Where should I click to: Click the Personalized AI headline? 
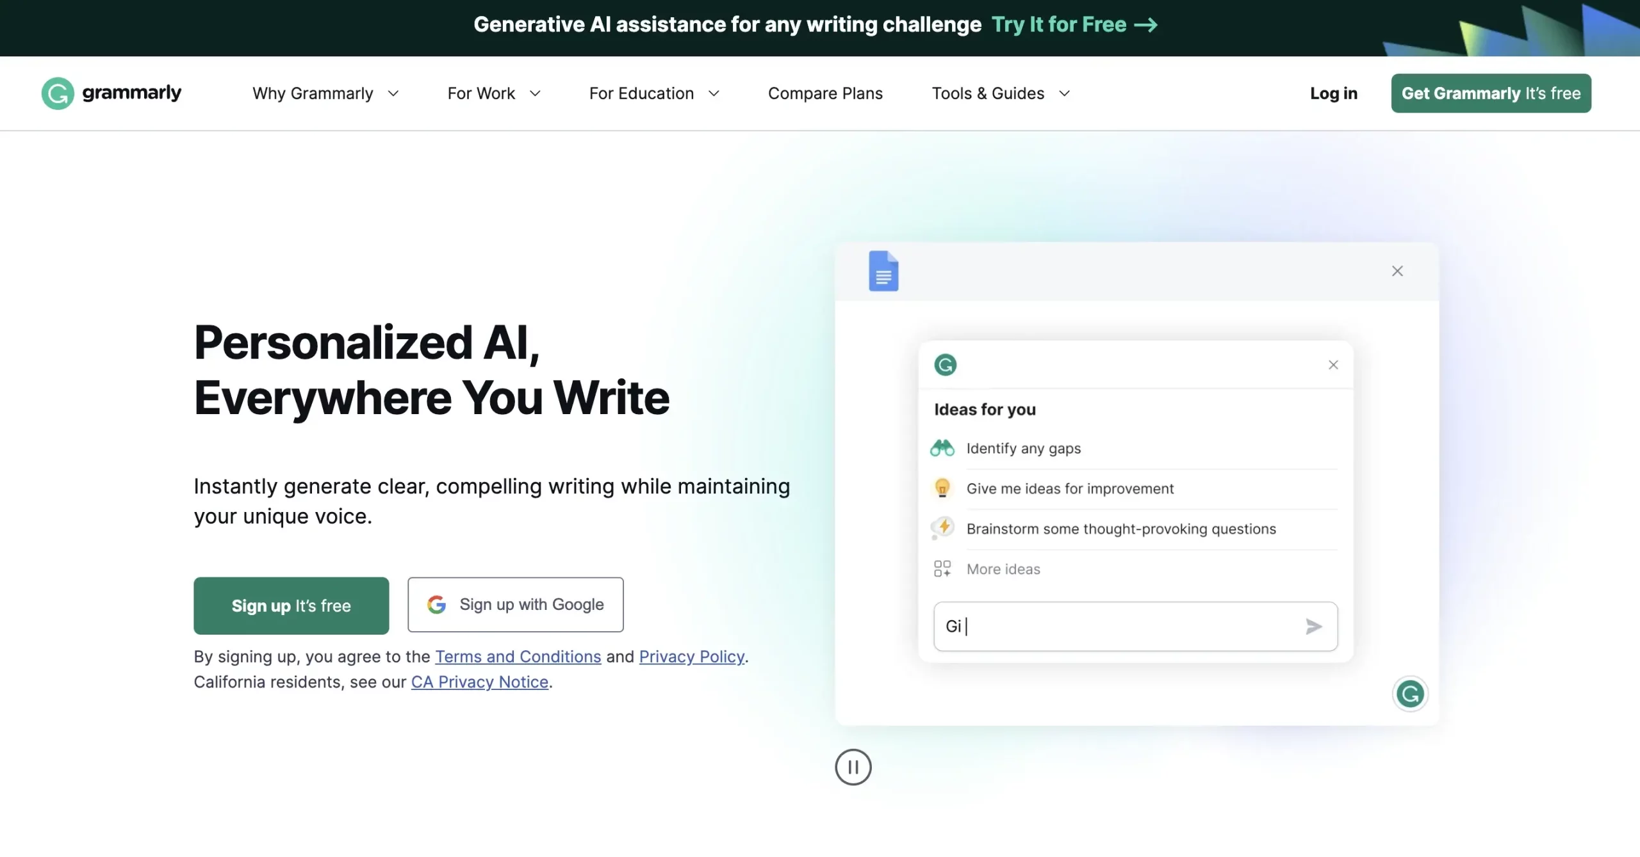[431, 370]
